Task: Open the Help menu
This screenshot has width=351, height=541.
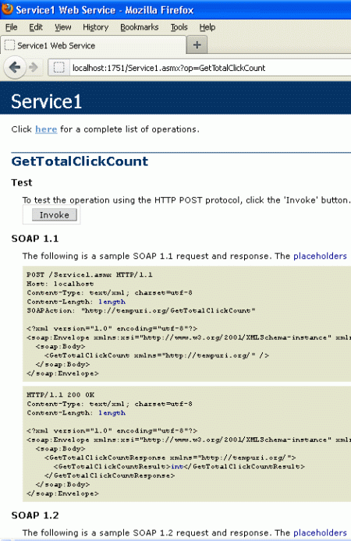Action: (x=207, y=27)
